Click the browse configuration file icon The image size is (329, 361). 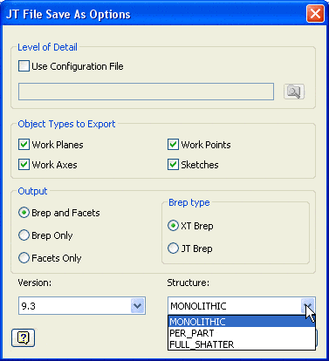(294, 92)
